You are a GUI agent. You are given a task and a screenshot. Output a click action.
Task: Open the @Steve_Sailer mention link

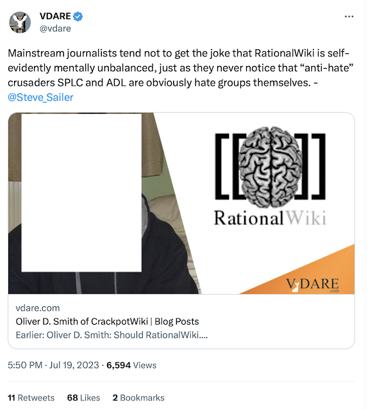tap(40, 97)
